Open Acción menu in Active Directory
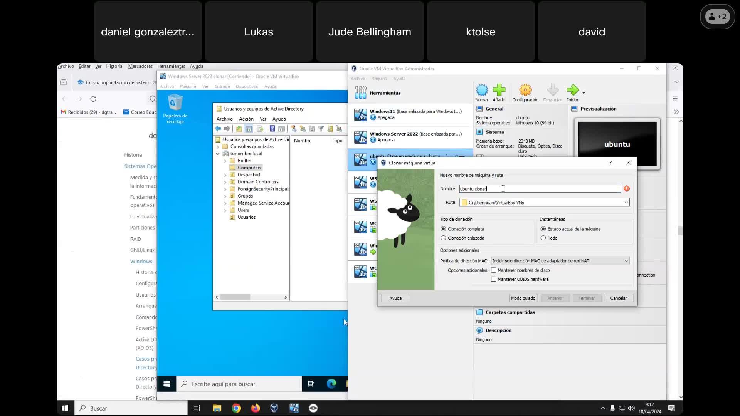740x416 pixels. (x=246, y=119)
